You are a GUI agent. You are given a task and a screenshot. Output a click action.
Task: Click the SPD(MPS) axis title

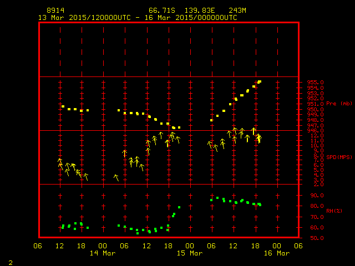(x=339, y=157)
